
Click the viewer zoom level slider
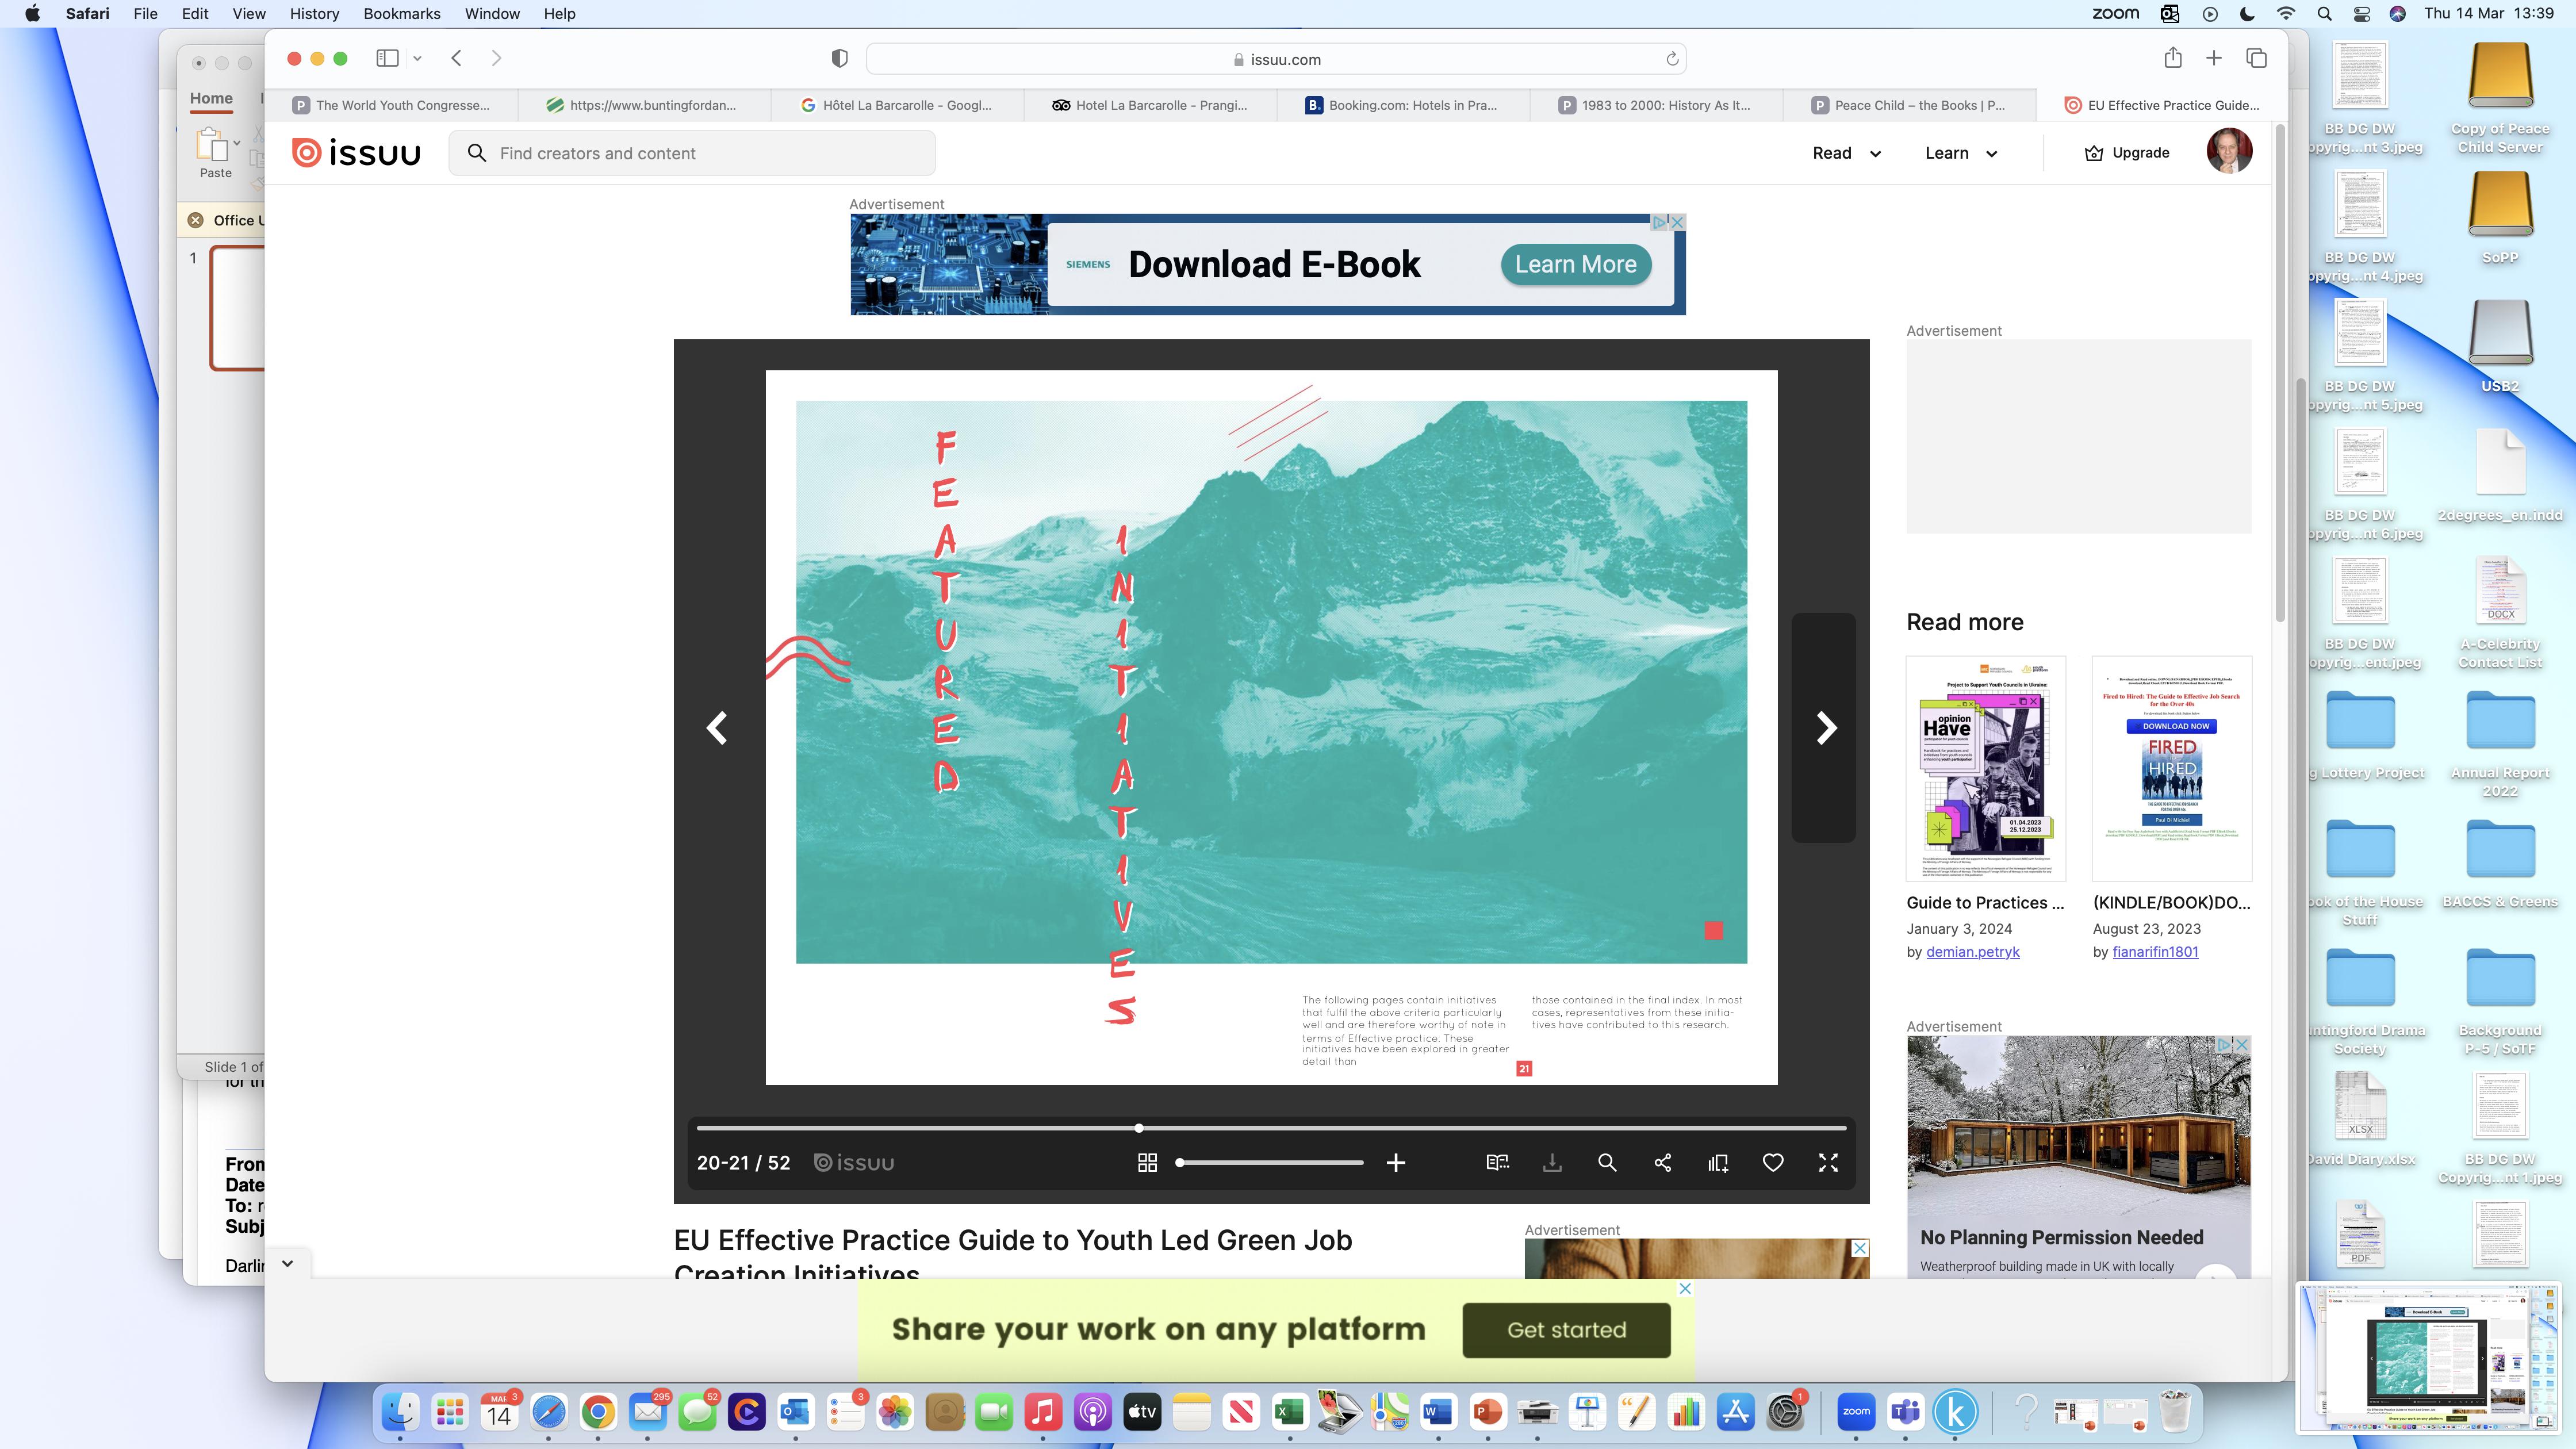click(x=1270, y=1163)
